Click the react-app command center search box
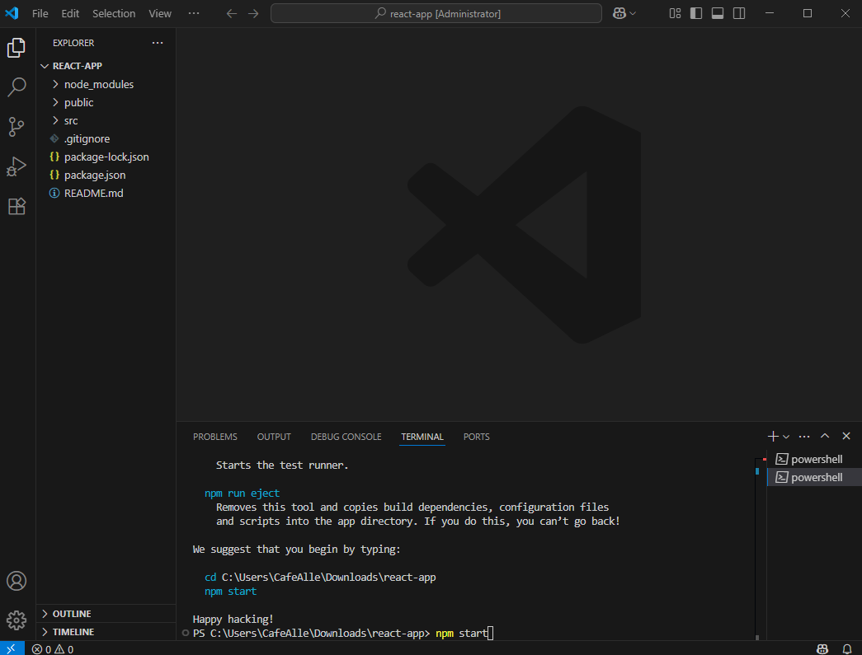The image size is (862, 655). coord(436,14)
